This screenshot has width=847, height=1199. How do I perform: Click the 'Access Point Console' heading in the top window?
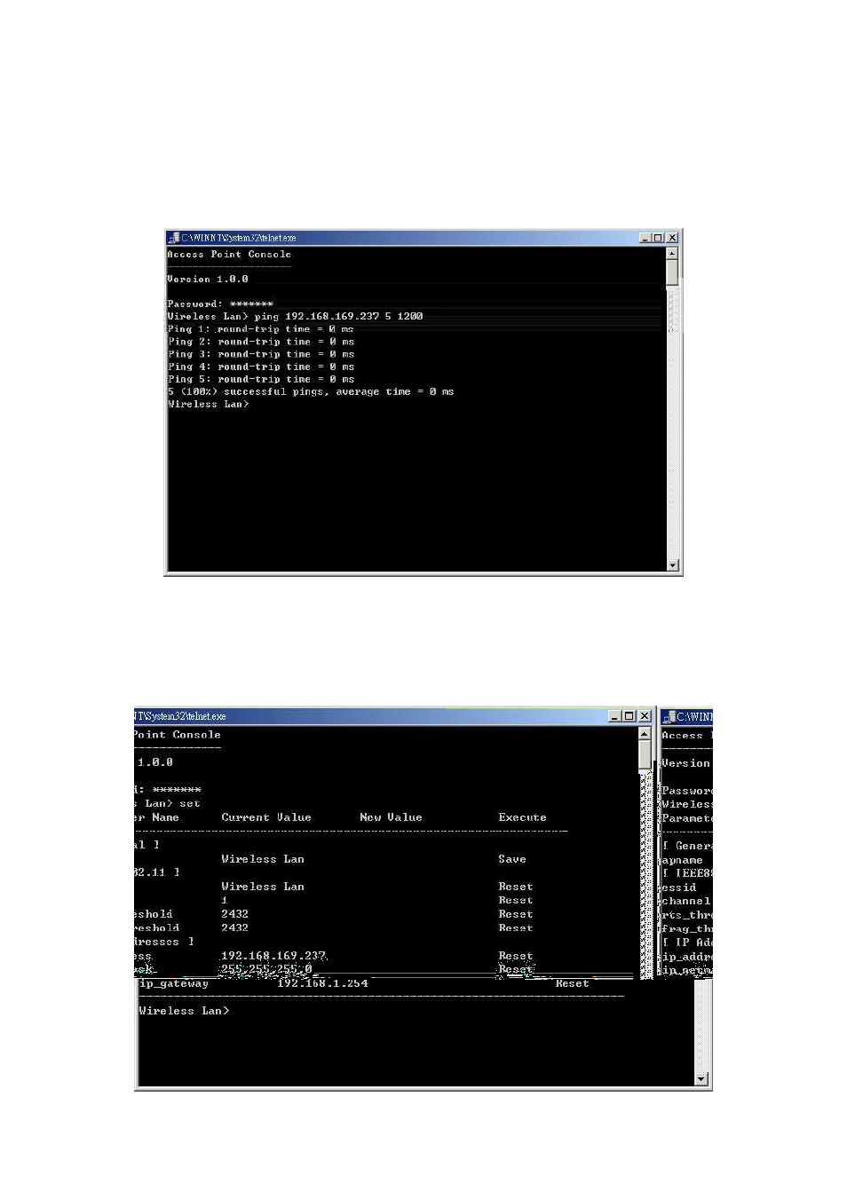pos(229,254)
